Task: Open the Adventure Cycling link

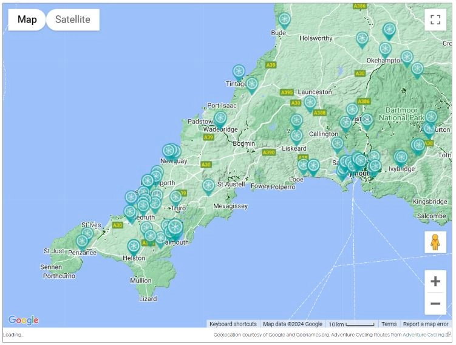Action: (x=423, y=335)
